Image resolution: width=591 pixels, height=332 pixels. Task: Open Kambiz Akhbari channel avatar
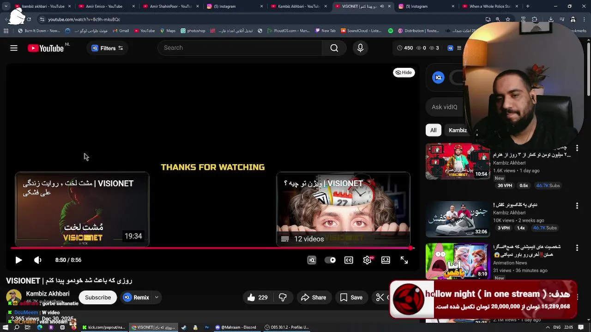(x=13, y=297)
